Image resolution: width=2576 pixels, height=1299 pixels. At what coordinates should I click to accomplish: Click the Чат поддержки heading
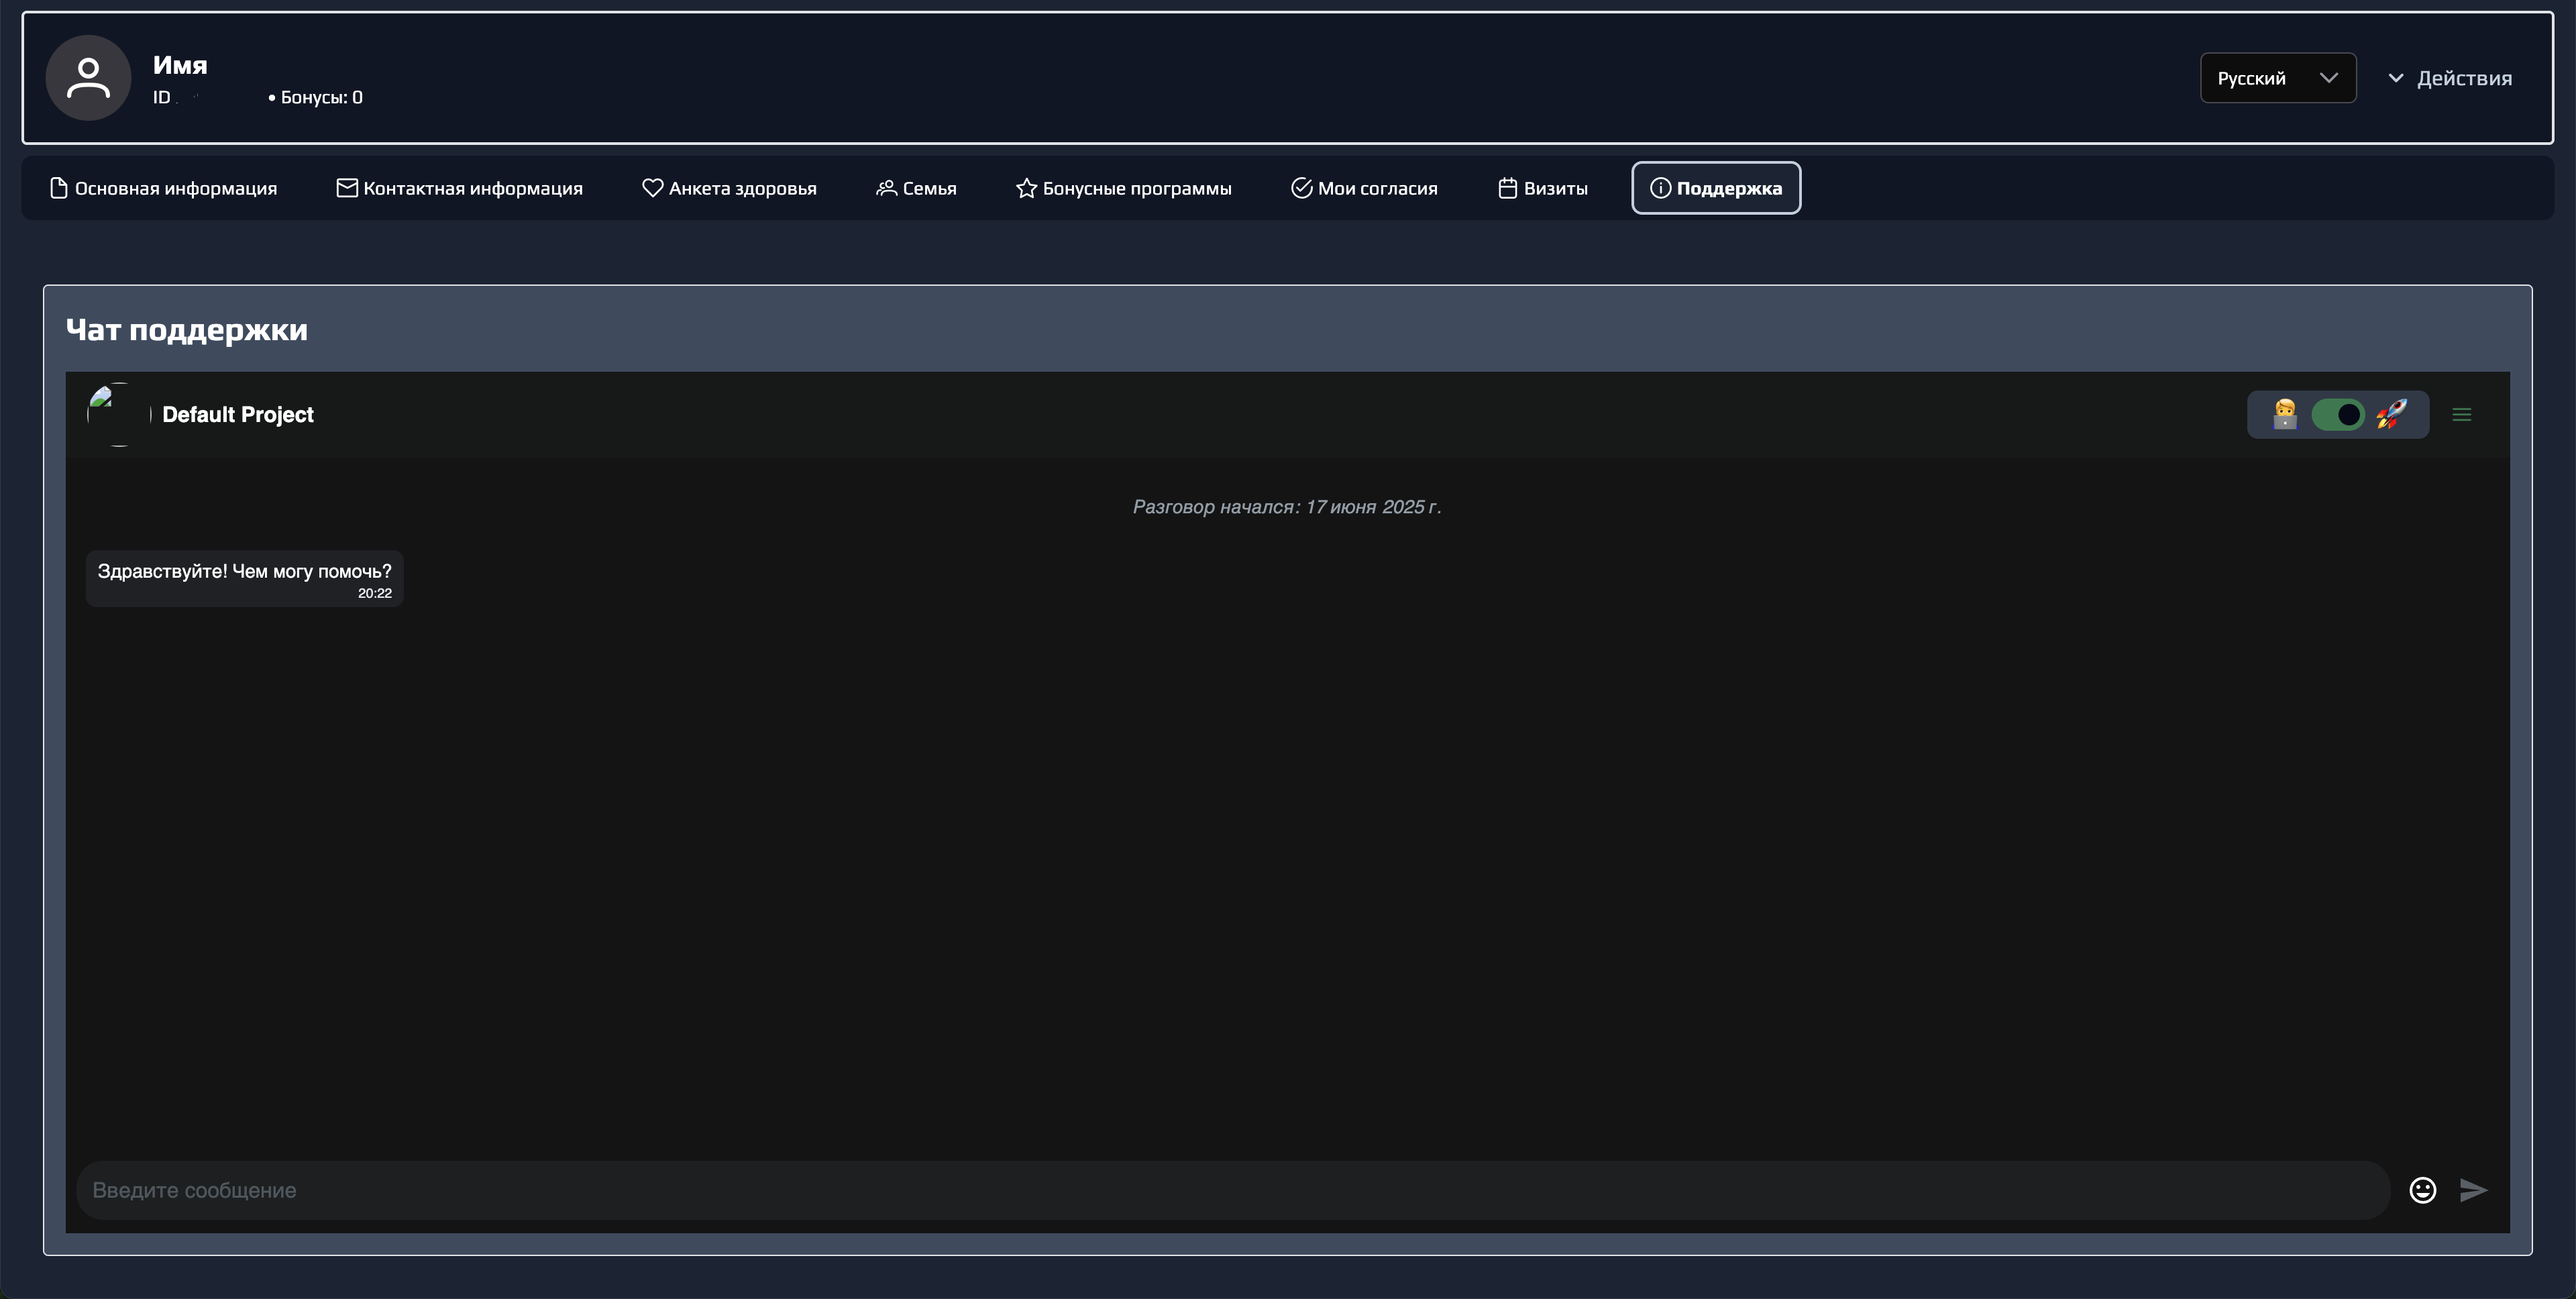click(187, 330)
